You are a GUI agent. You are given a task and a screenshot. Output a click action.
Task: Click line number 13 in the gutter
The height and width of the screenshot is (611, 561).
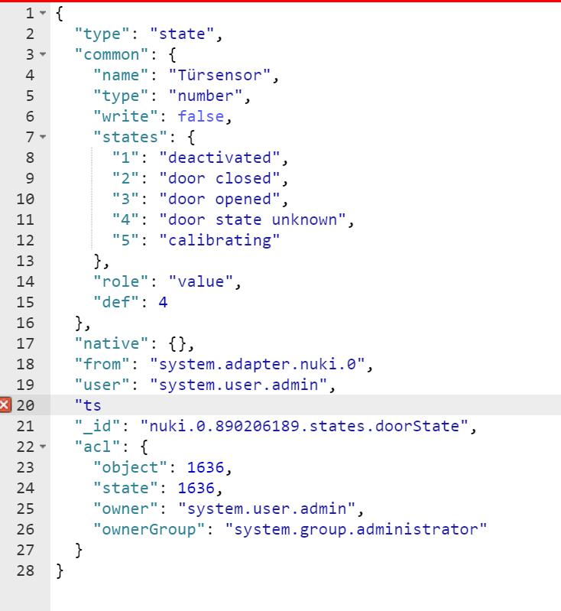[25, 261]
